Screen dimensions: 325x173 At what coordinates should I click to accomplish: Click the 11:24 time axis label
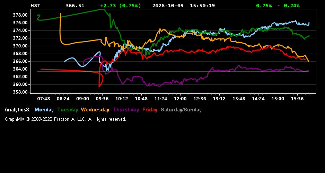tap(161, 99)
